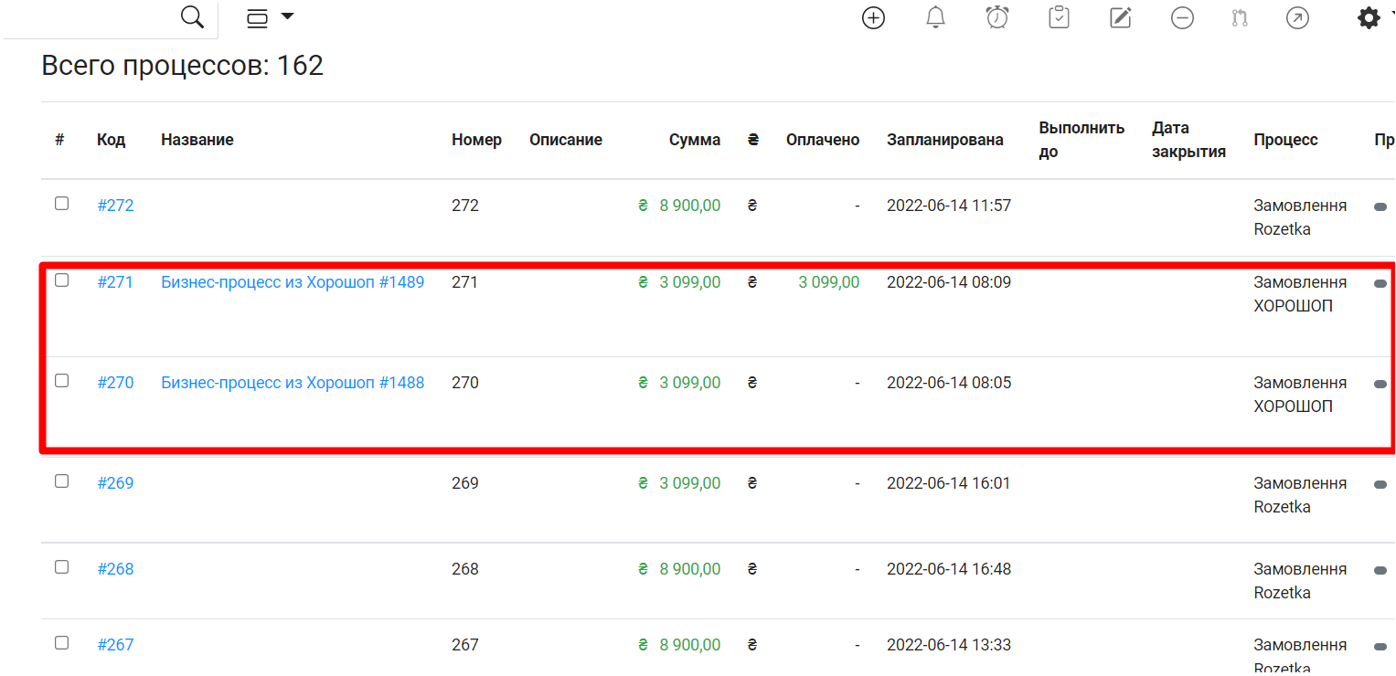
Task: Open notifications bell icon
Action: (935, 17)
